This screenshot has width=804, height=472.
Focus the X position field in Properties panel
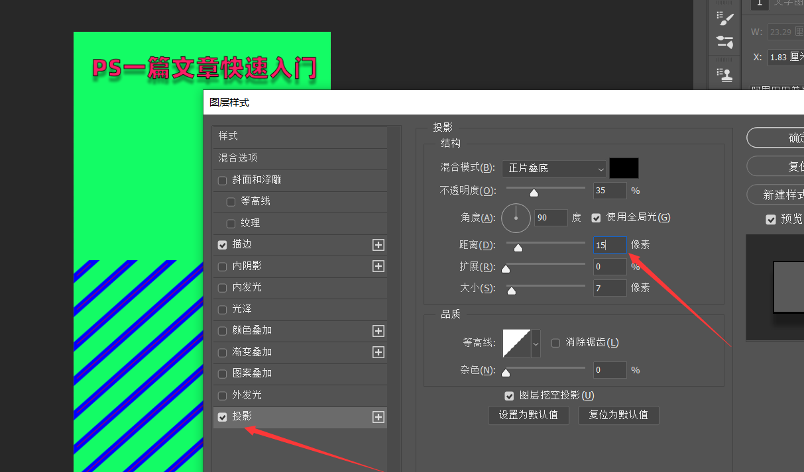click(x=785, y=58)
